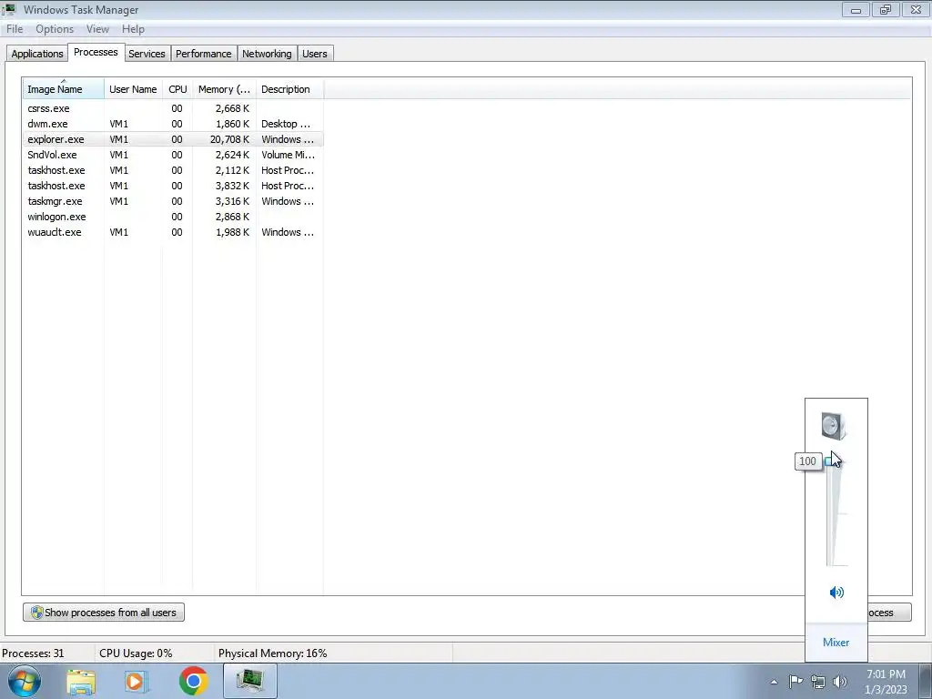Screen dimensions: 932x699
Task: Click the 20,708 K memory value
Action: click(x=229, y=139)
